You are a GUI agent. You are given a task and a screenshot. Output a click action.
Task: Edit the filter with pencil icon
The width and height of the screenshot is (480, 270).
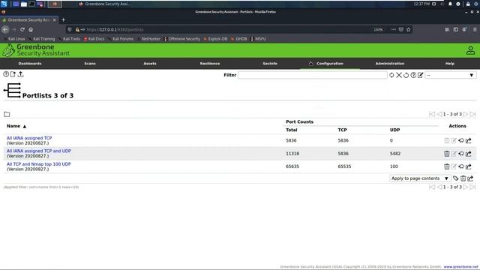(x=420, y=75)
